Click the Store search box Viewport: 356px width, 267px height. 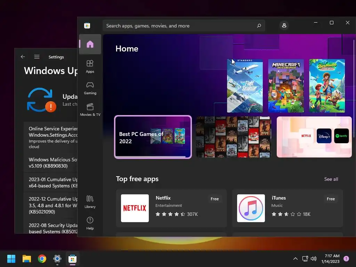click(x=184, y=26)
